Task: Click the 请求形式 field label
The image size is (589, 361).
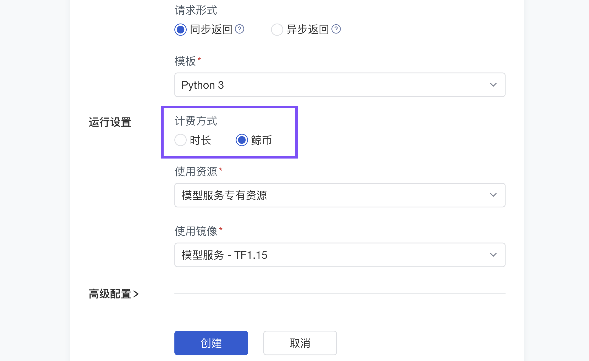Action: pyautogui.click(x=196, y=10)
